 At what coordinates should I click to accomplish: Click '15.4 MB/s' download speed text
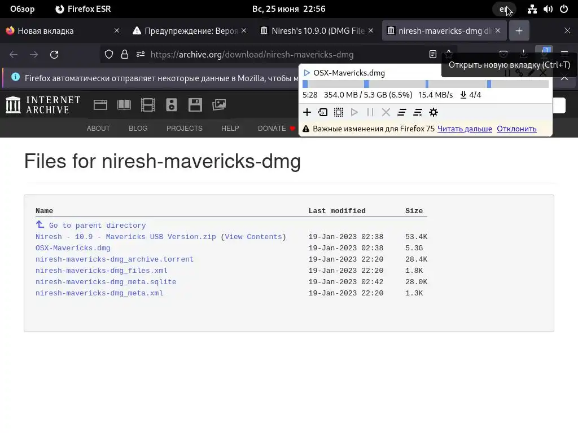pos(435,95)
